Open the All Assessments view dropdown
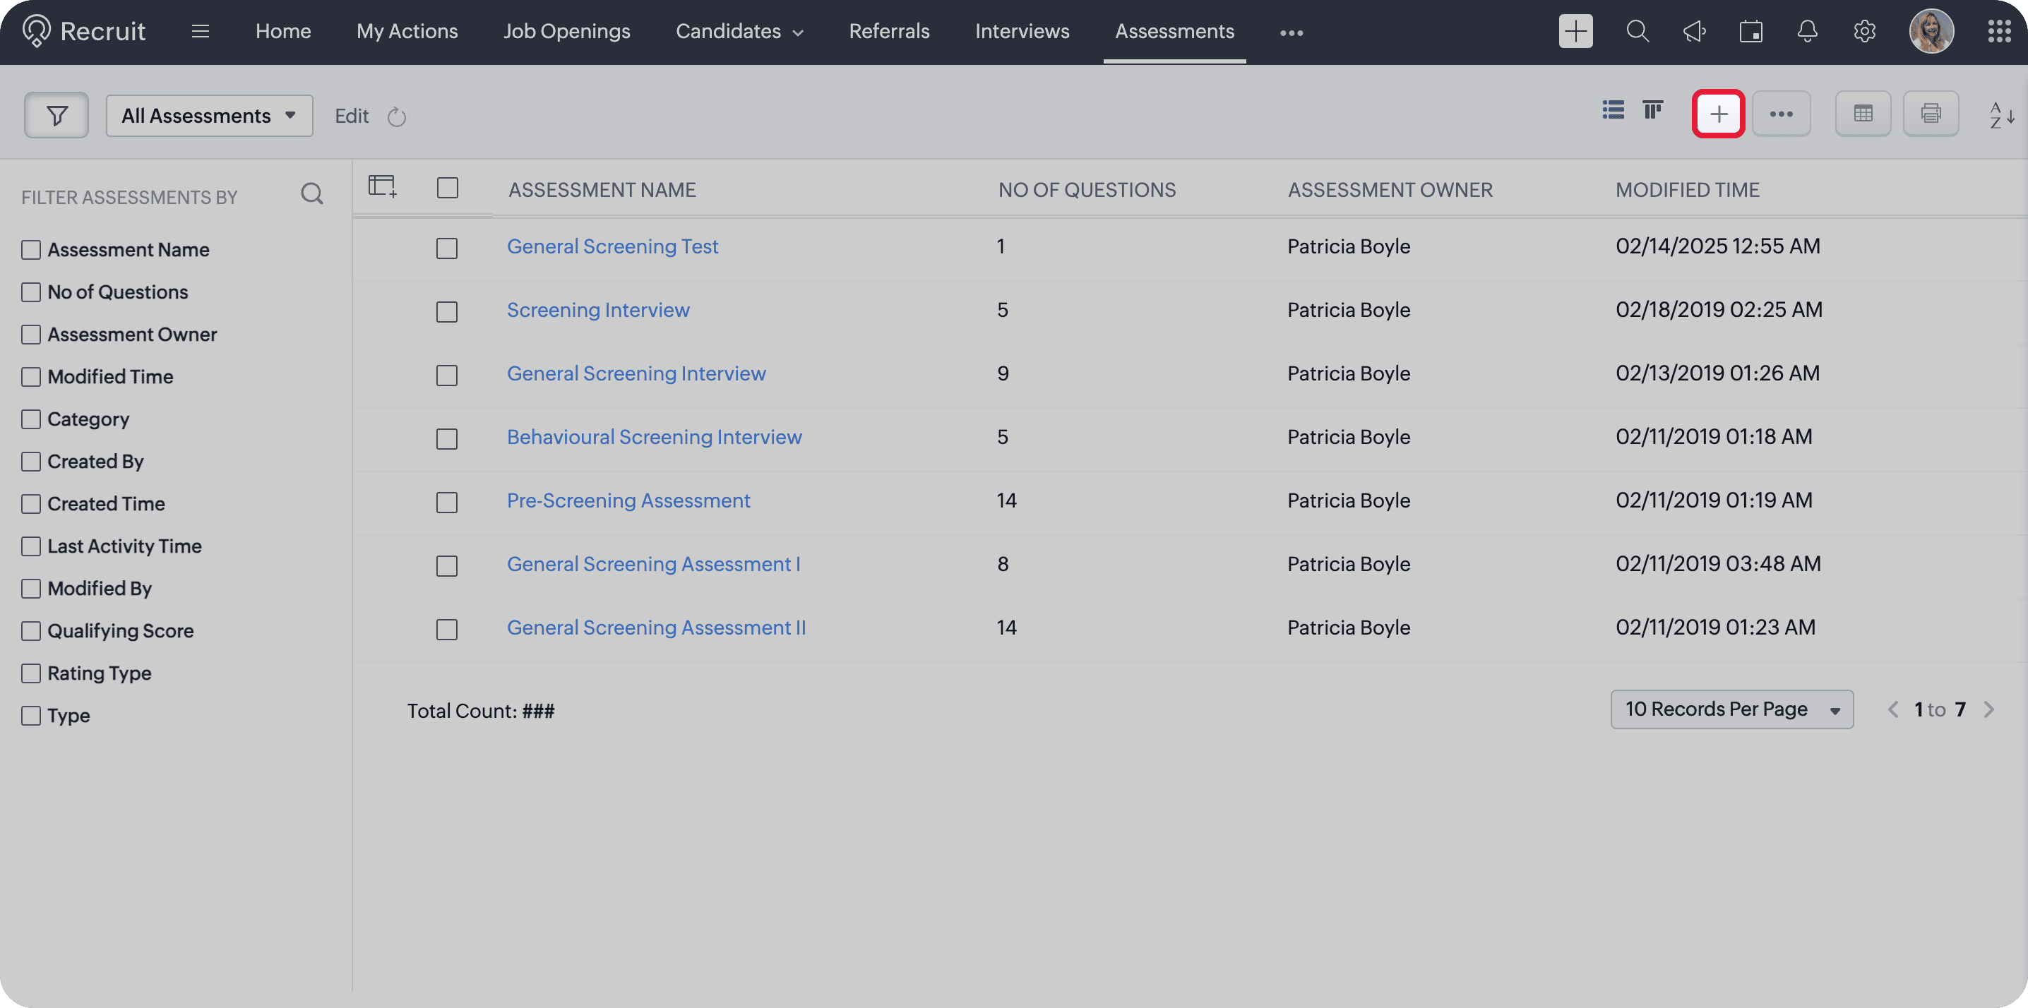Screen dimensions: 2028x1008 [x=210, y=116]
